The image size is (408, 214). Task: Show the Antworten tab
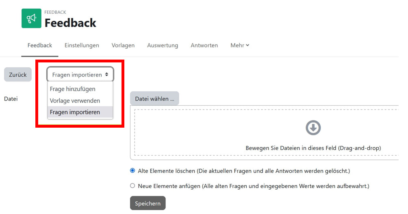(204, 45)
